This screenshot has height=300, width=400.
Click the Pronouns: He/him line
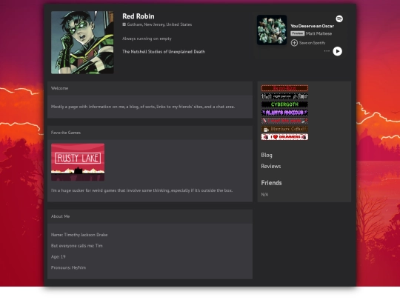(x=68, y=267)
